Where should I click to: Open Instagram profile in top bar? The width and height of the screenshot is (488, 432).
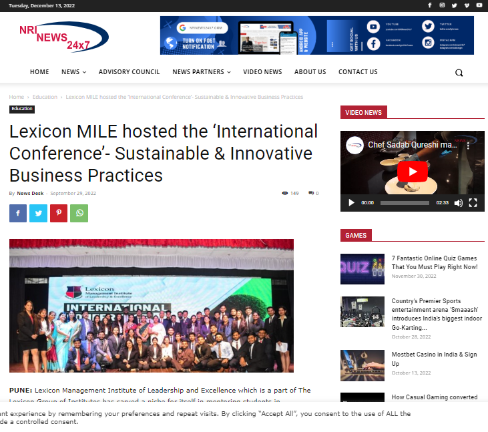442,5
